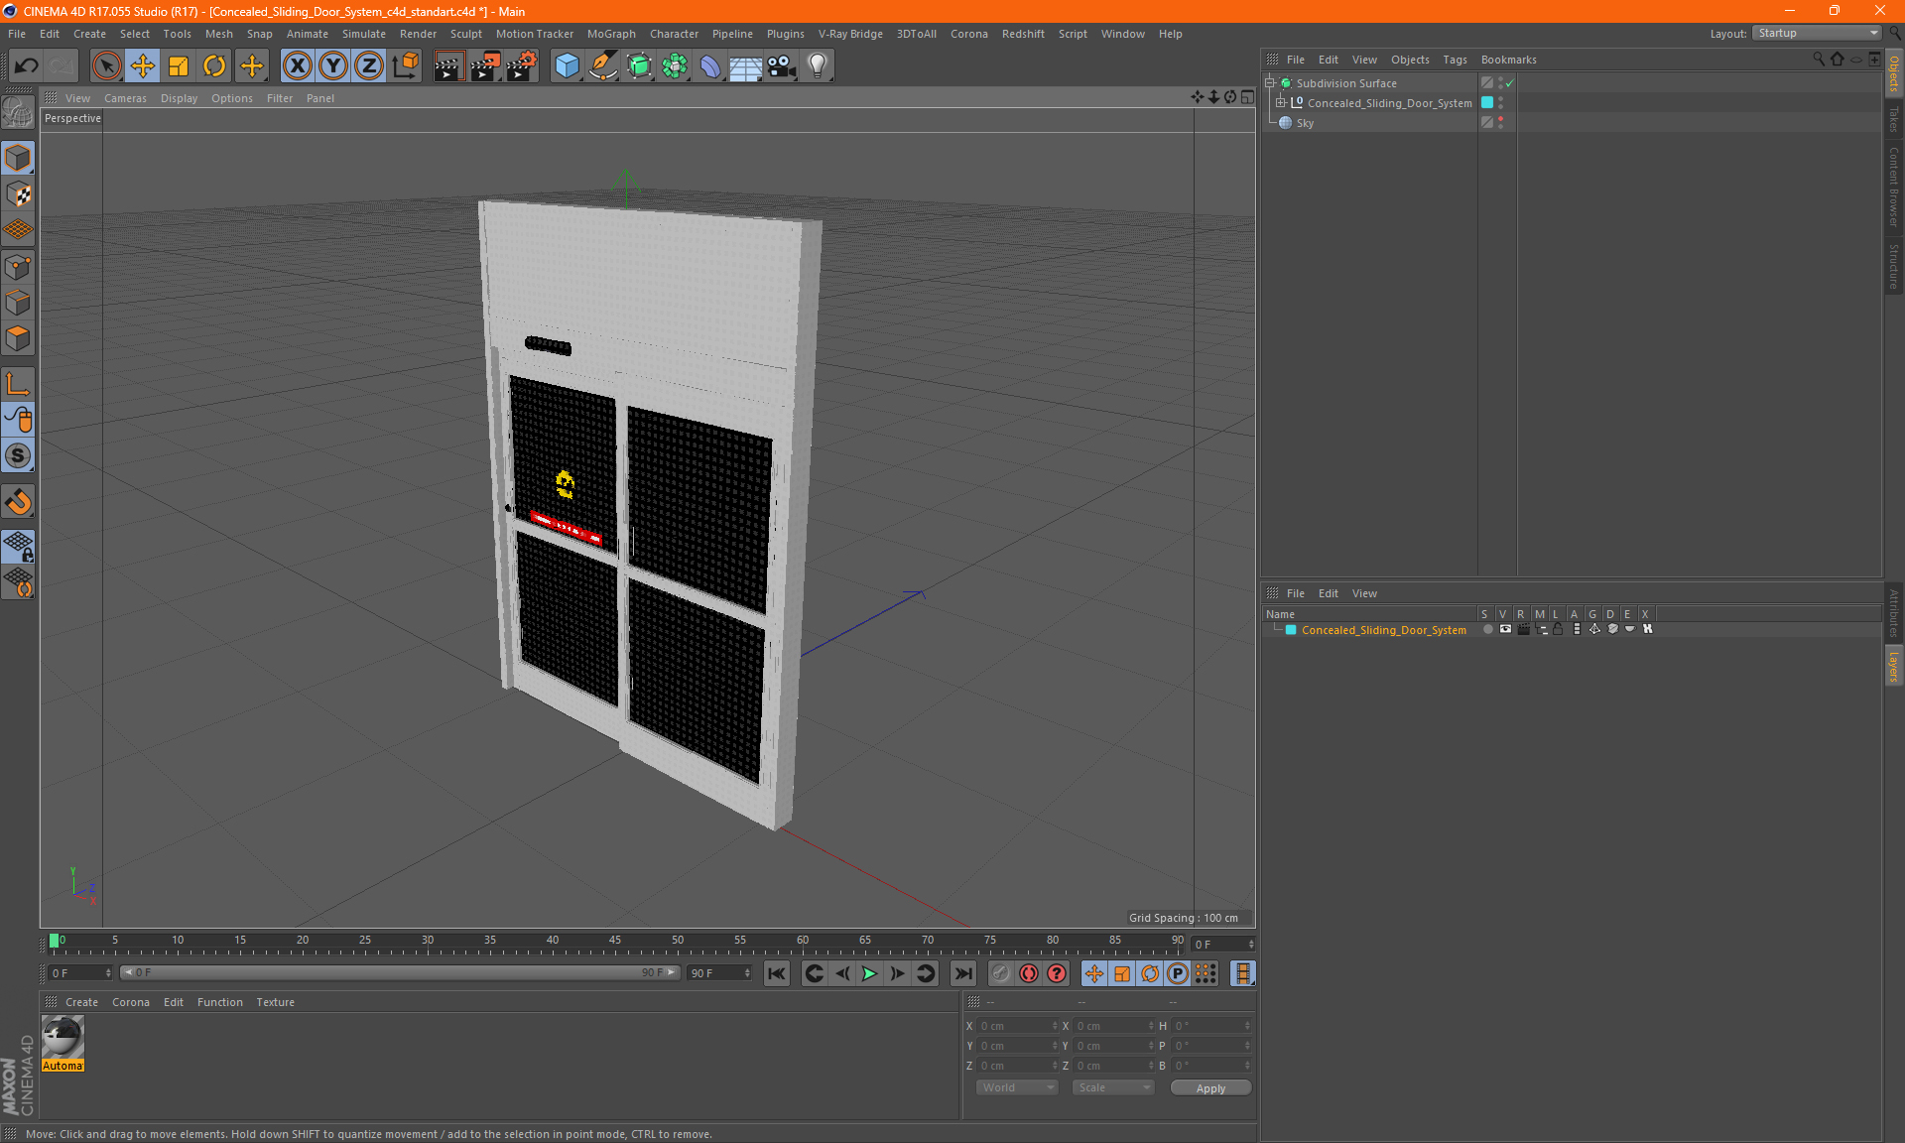Open Scale mode dropdown
Viewport: 1905px width, 1143px height.
pos(1113,1087)
